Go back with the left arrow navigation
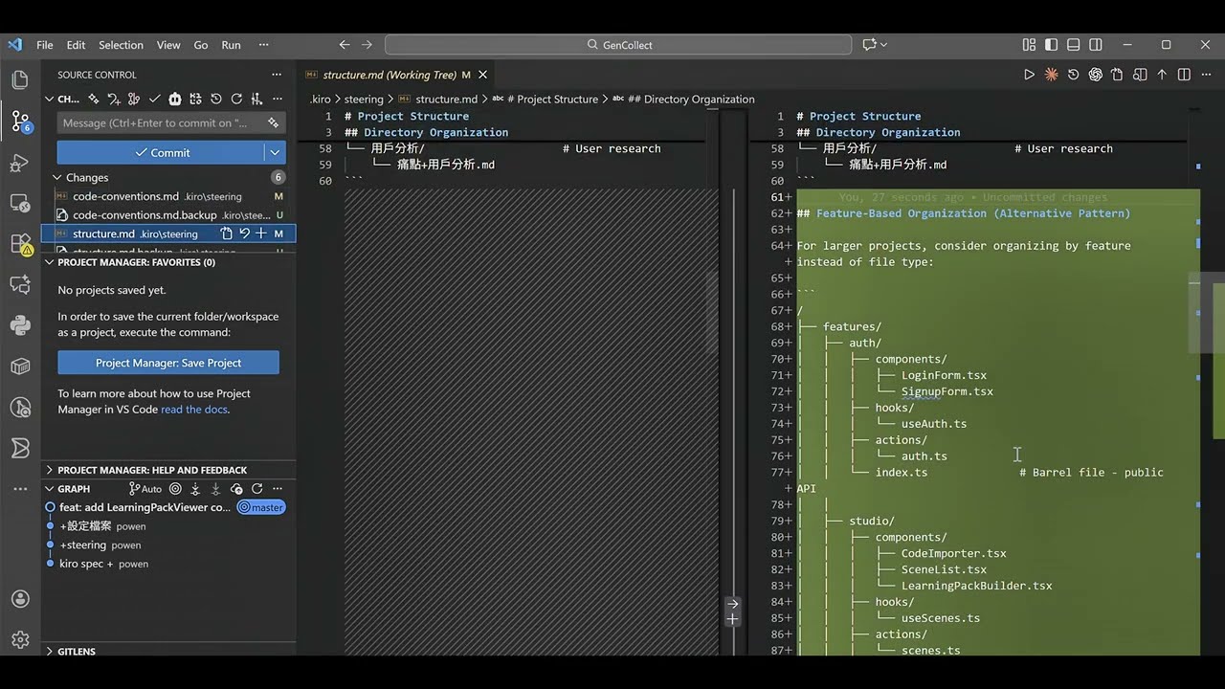1225x689 pixels. (345, 45)
